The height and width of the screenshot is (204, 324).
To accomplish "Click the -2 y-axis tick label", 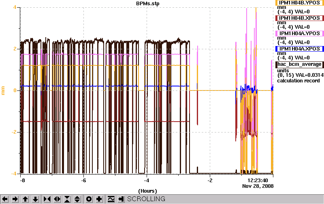I will [x=14, y=132].
